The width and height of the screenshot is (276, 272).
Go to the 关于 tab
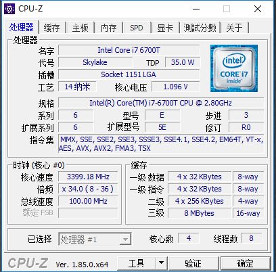[x=234, y=28]
